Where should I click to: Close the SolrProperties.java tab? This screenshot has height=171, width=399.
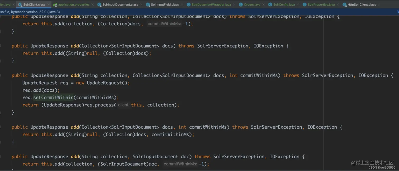click(338, 4)
